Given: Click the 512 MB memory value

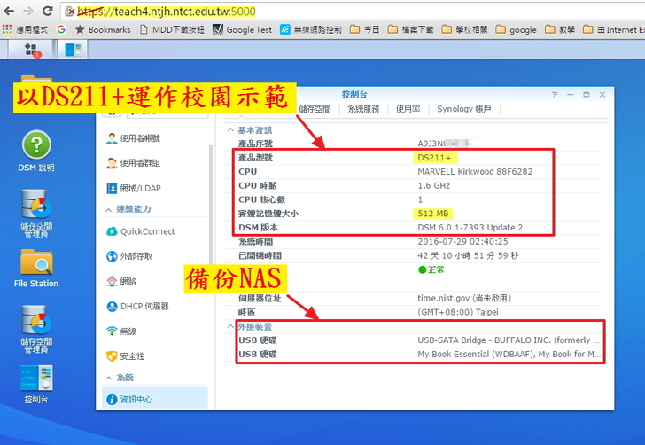Looking at the screenshot, I should tap(432, 214).
